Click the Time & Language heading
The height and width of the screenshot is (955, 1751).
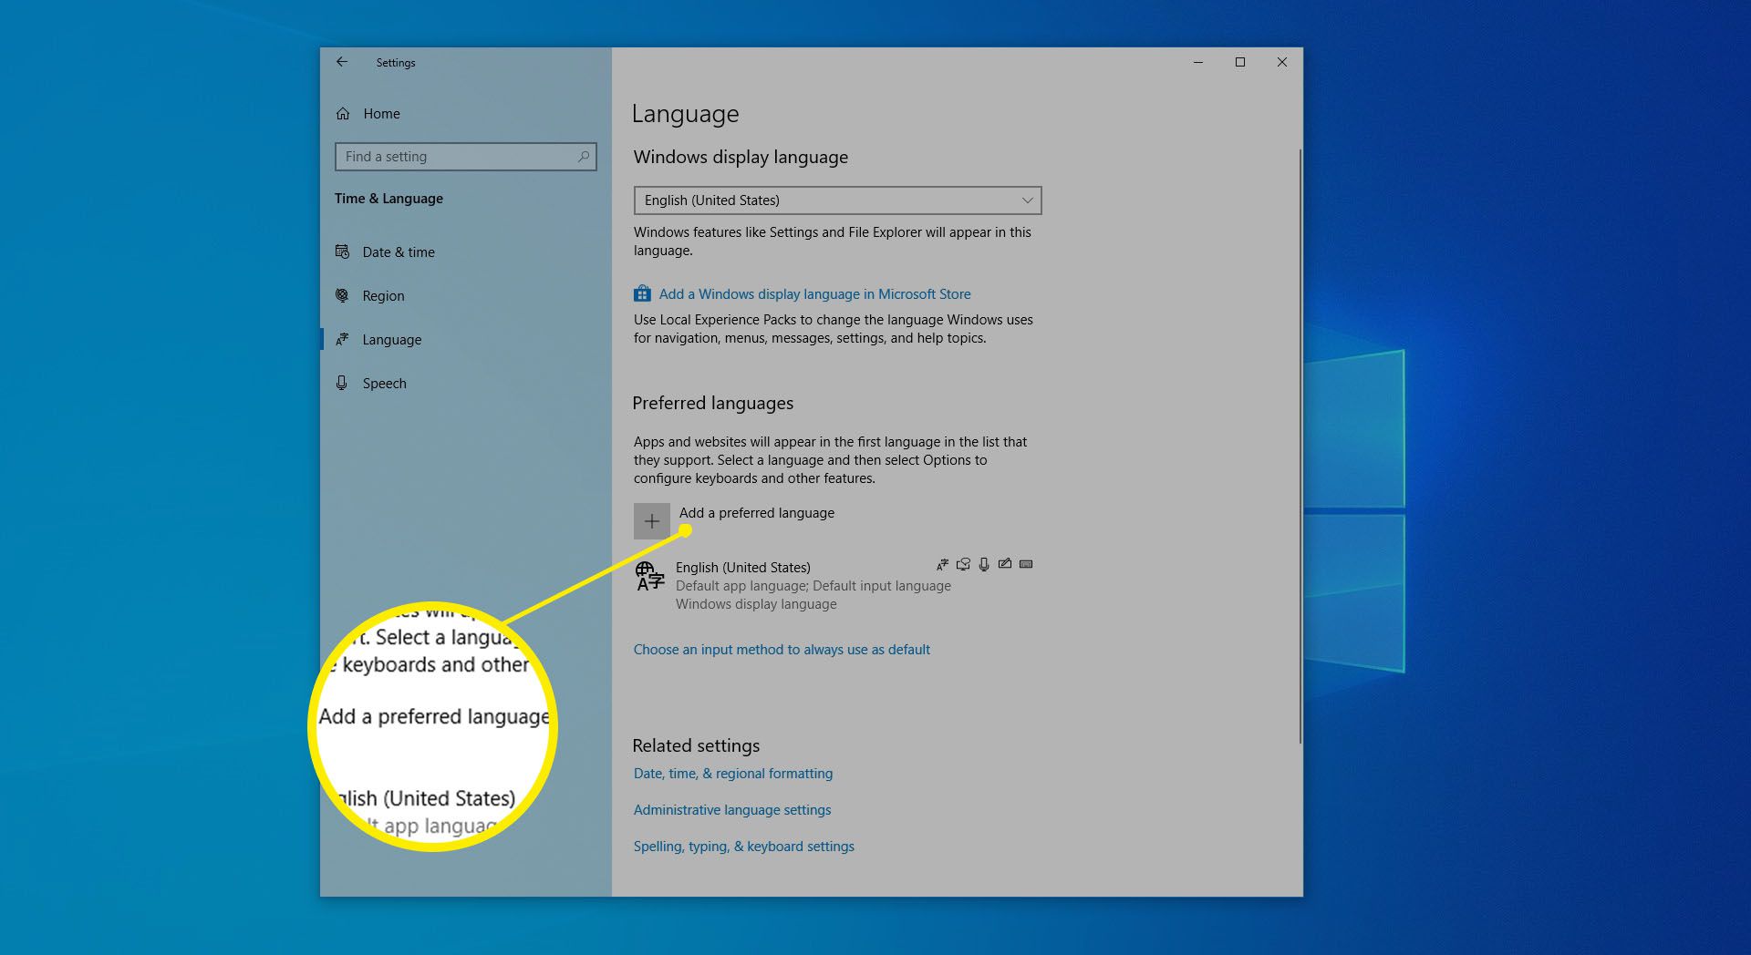(x=389, y=199)
